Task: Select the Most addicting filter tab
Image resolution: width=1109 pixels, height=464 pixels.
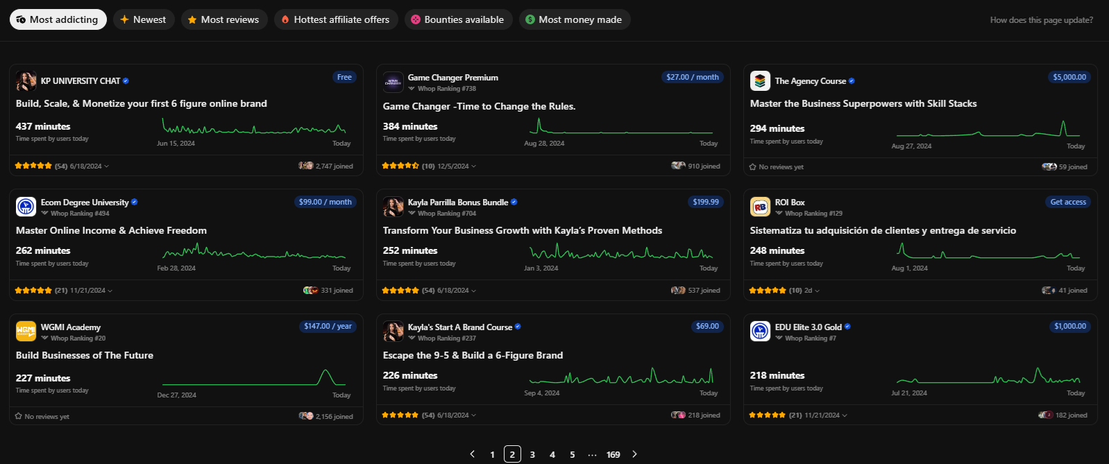Action: pyautogui.click(x=58, y=19)
